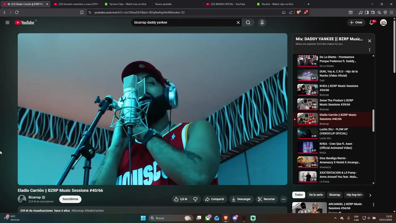Show hidden system tray icons
Screen dimensions: 396x223
pos(335,218)
